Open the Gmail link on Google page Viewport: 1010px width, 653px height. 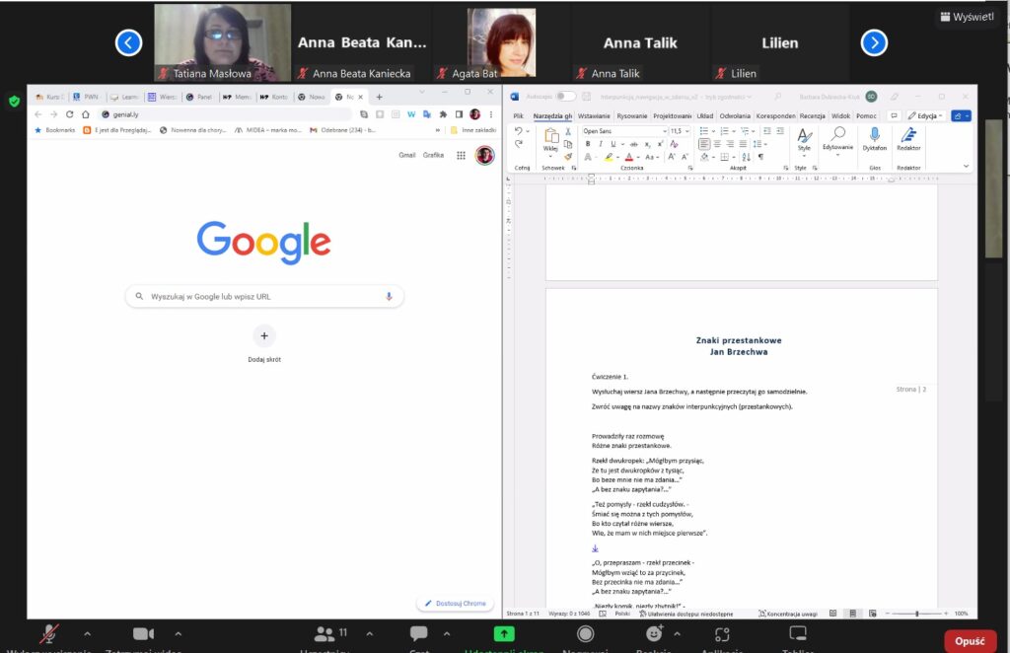point(406,155)
